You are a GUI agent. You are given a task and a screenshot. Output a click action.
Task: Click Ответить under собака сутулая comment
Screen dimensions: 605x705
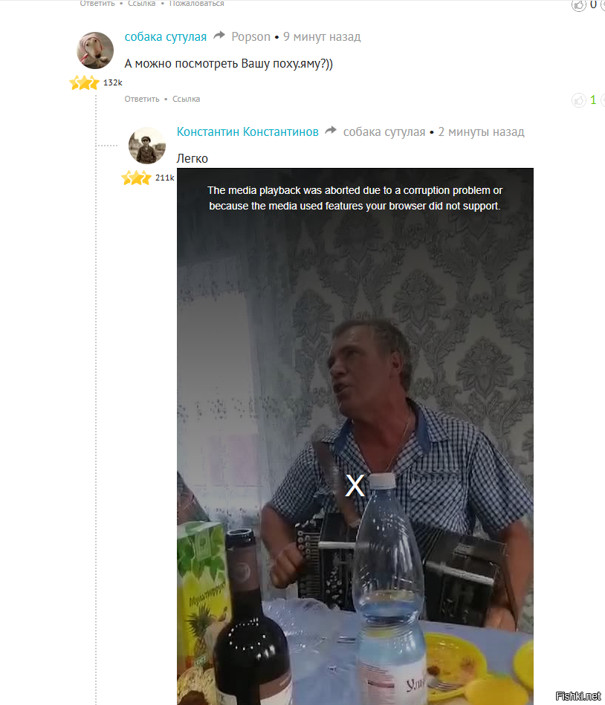tap(142, 99)
